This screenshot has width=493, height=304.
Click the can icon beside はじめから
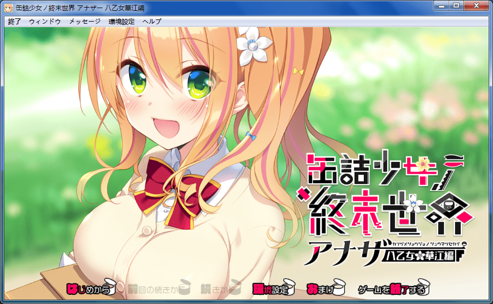(110, 289)
